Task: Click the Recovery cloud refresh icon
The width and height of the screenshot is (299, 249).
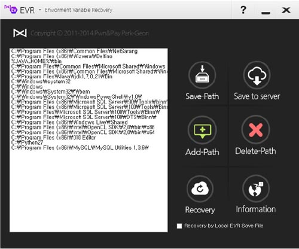Action: (x=200, y=189)
